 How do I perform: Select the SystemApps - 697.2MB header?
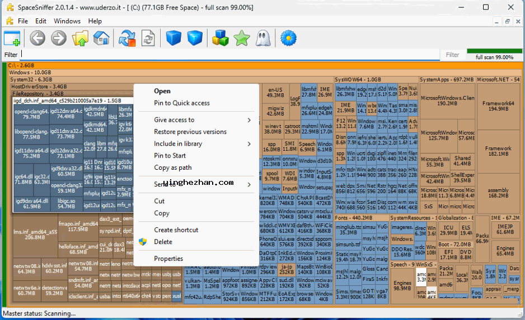447,79
